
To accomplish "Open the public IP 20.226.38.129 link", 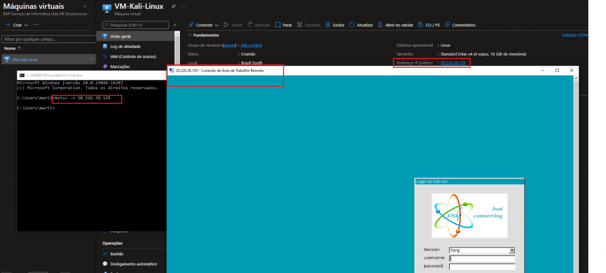I will [x=453, y=63].
